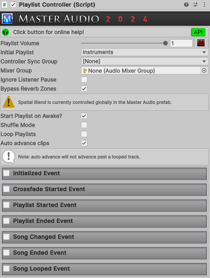Open object picker for Mixer Group
This screenshot has height=278, width=210.
pos(204,70)
